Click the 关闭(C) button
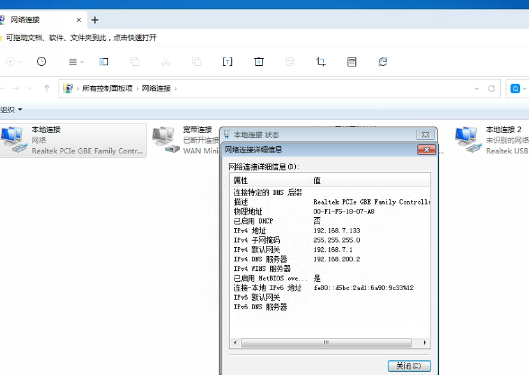529x375 pixels. pyautogui.click(x=409, y=366)
